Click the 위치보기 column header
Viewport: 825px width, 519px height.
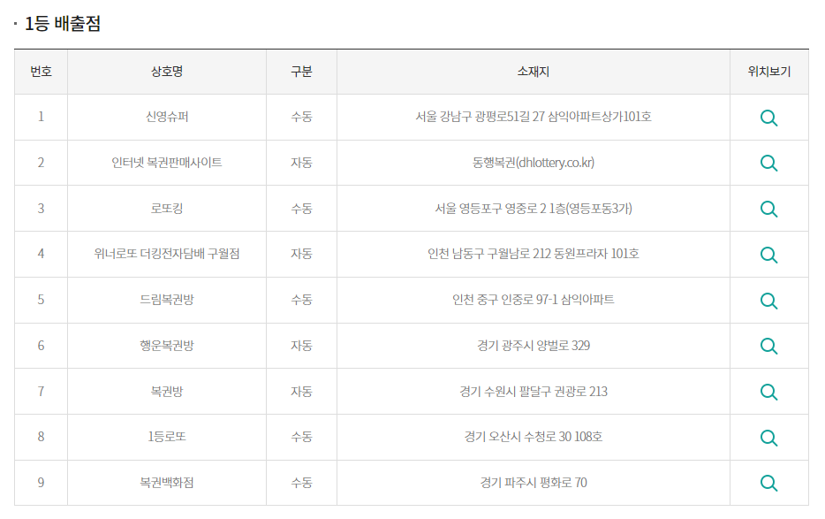768,72
